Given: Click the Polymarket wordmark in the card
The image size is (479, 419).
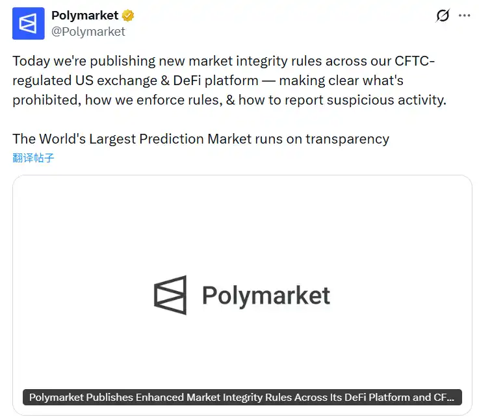Looking at the screenshot, I should (x=266, y=296).
